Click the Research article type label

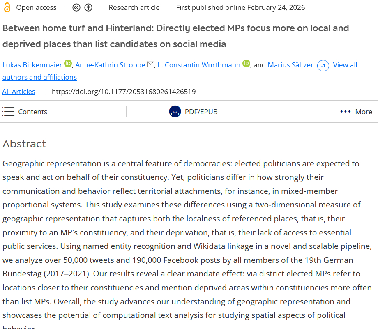134,7
